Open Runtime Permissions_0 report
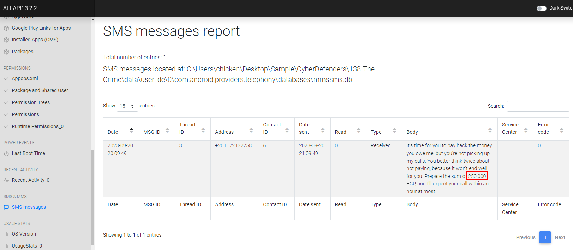Viewport: 573px width, 250px height. pos(37,127)
